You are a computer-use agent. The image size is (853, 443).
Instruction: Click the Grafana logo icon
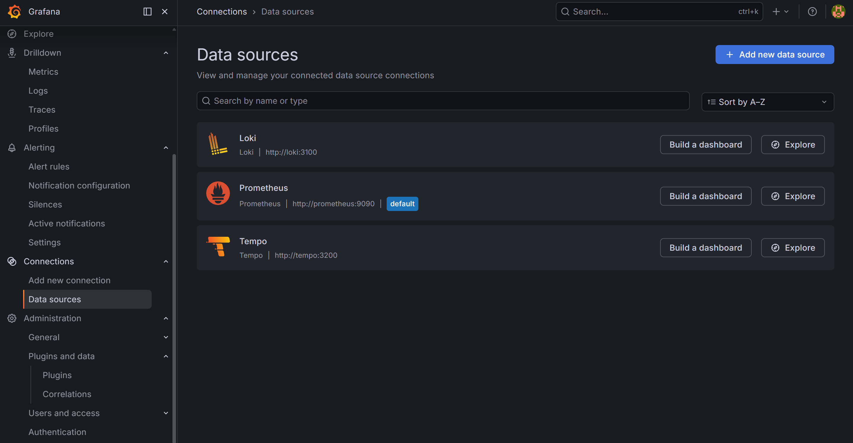14,12
